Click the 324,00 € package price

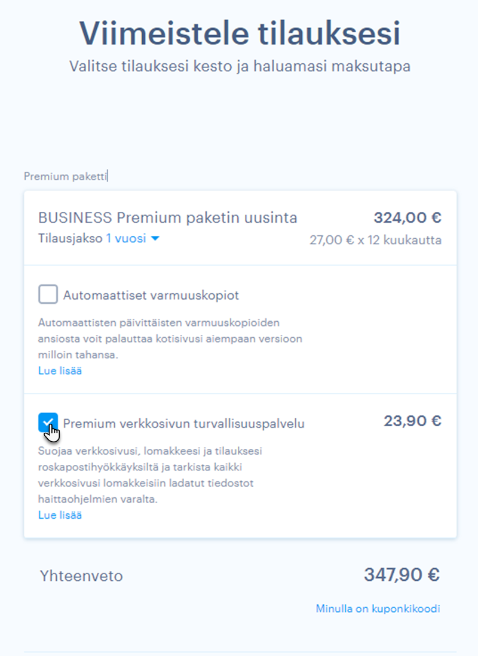pyautogui.click(x=407, y=217)
